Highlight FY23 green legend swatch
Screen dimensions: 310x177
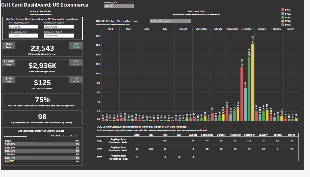coord(283,17)
